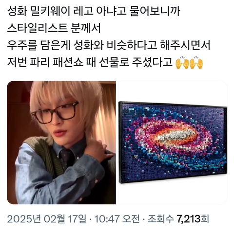Click the black frame edge of LEGO artwork

pyautogui.click(x=120, y=142)
